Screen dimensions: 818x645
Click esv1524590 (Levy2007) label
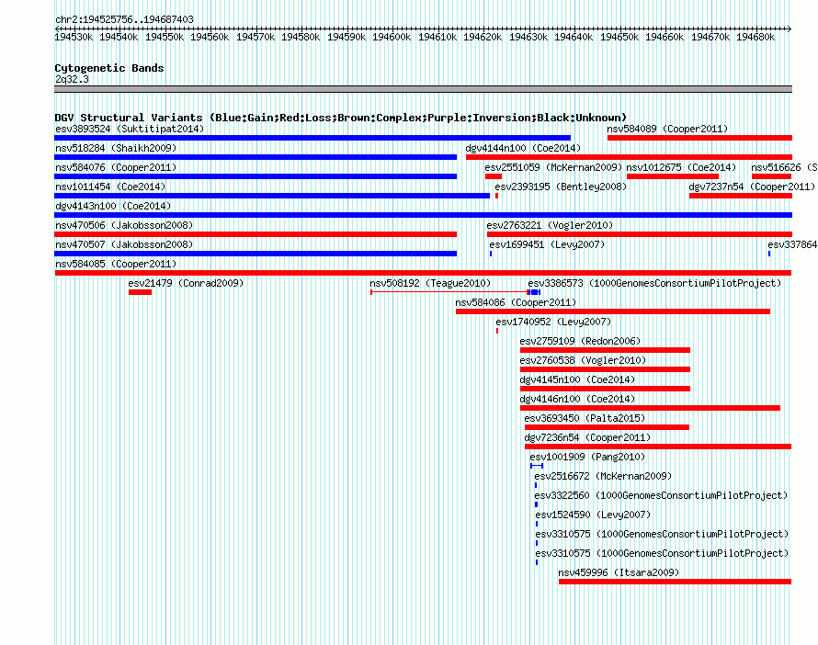tap(593, 515)
